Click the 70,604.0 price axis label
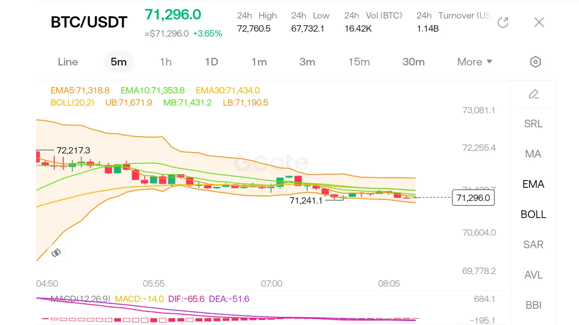 (479, 233)
